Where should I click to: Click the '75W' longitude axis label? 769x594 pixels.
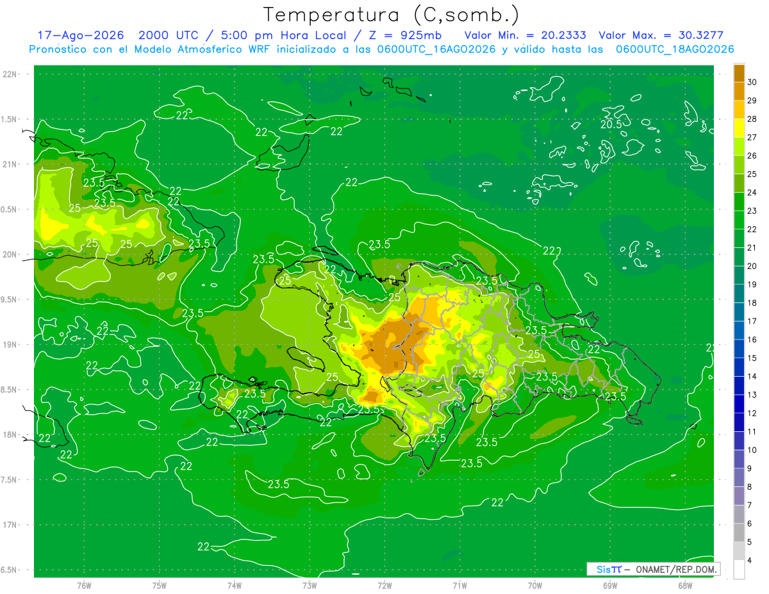(160, 586)
